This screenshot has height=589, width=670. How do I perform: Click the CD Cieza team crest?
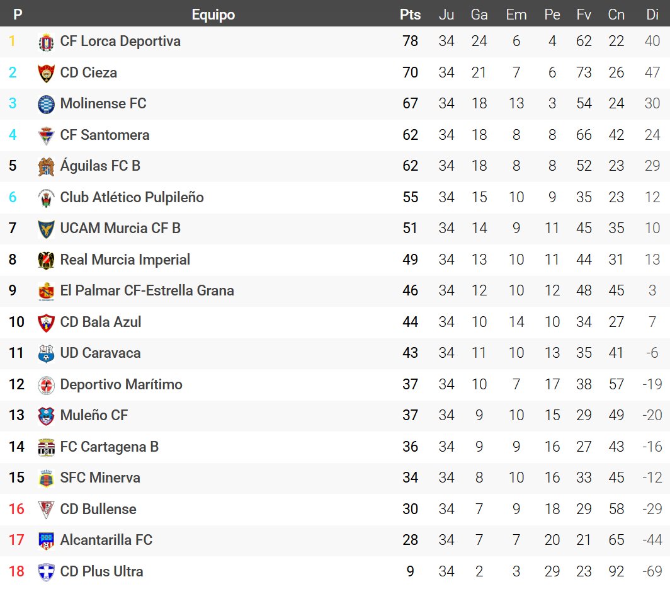click(x=46, y=73)
